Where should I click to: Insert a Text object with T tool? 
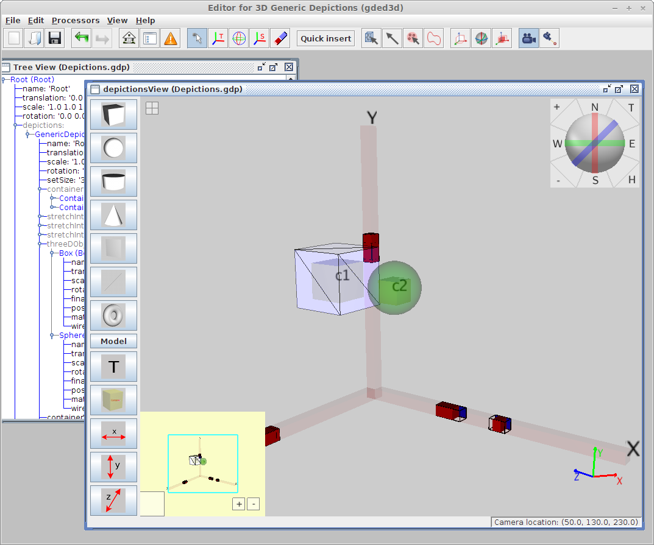(x=113, y=367)
